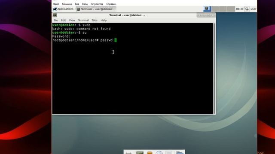Open the terminal Help menu
Image resolution: width=275 pixels, height=154 pixels.
click(x=104, y=20)
